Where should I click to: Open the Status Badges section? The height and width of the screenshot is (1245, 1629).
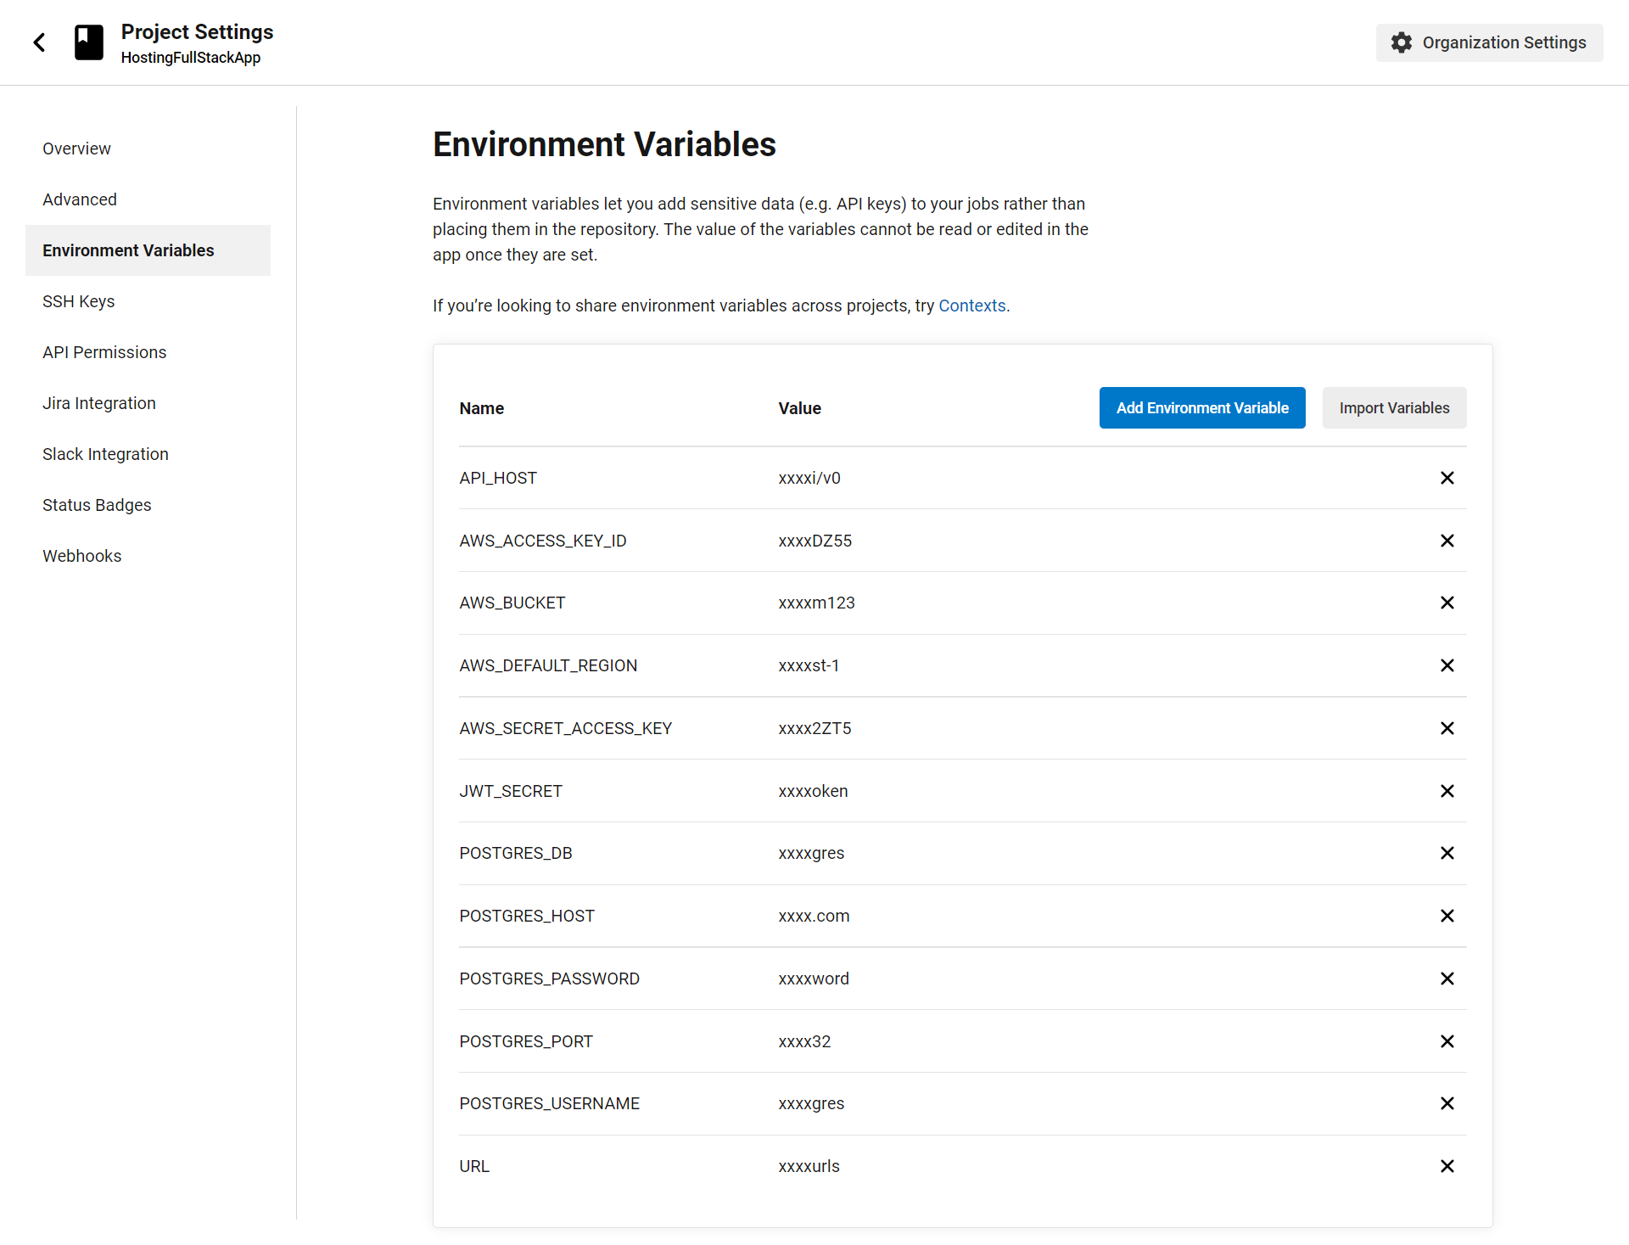96,505
